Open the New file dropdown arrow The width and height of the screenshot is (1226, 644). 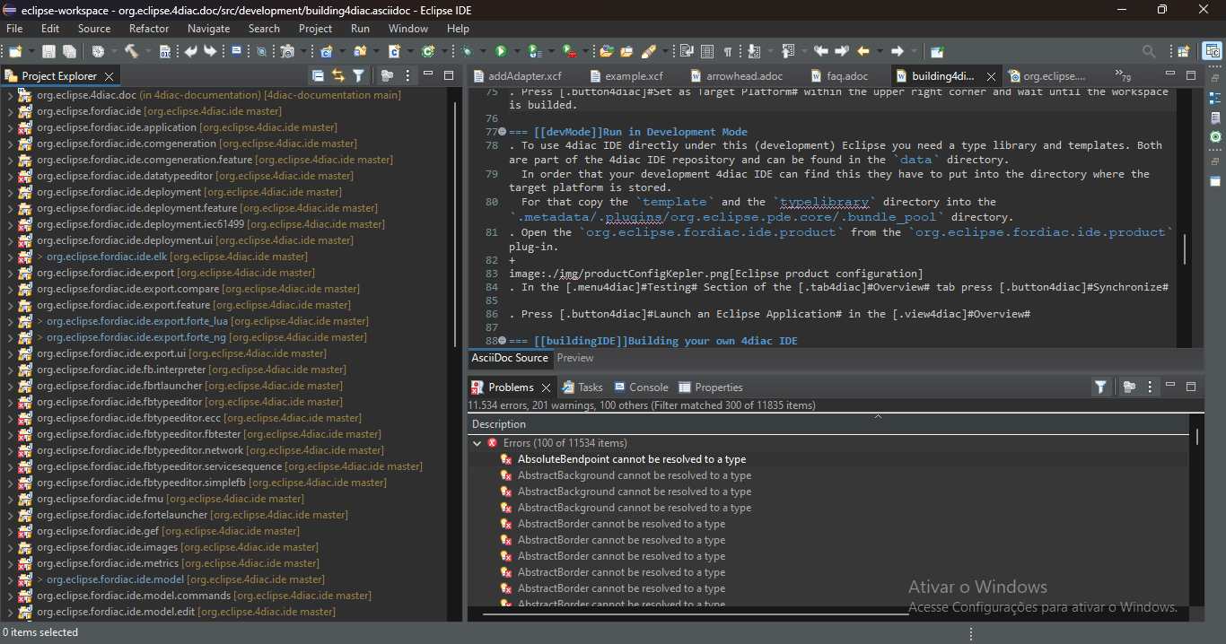31,52
